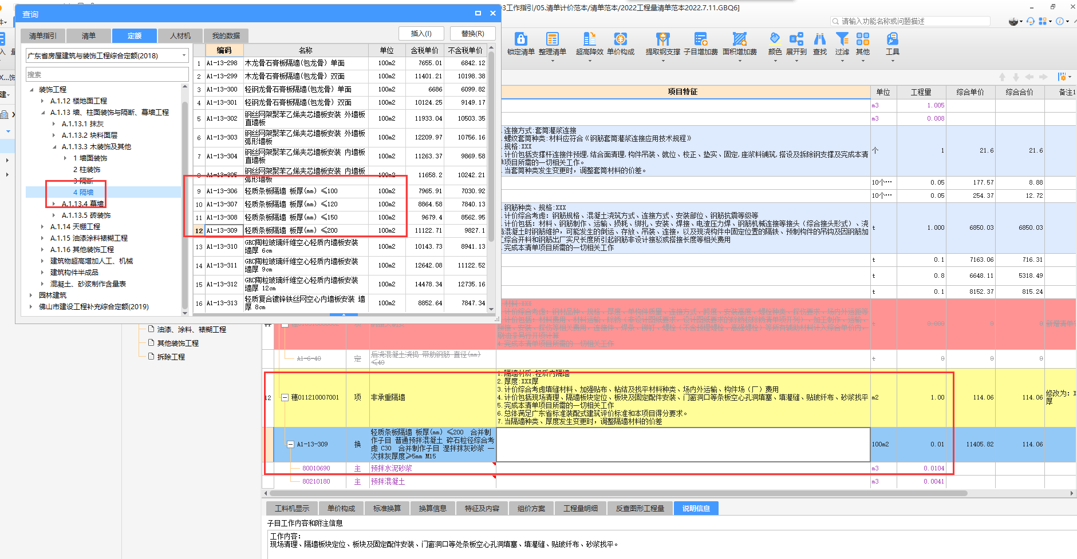Open the info help icon
The image size is (1077, 559).
click(1060, 21)
